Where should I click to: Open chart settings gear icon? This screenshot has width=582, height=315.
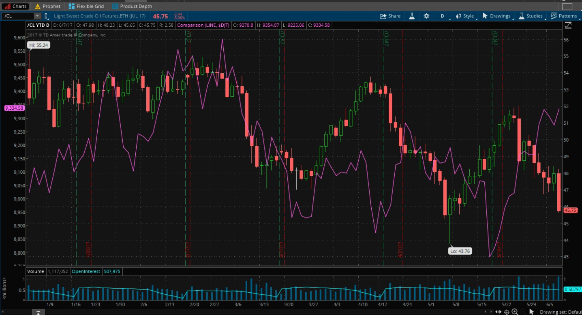point(426,16)
